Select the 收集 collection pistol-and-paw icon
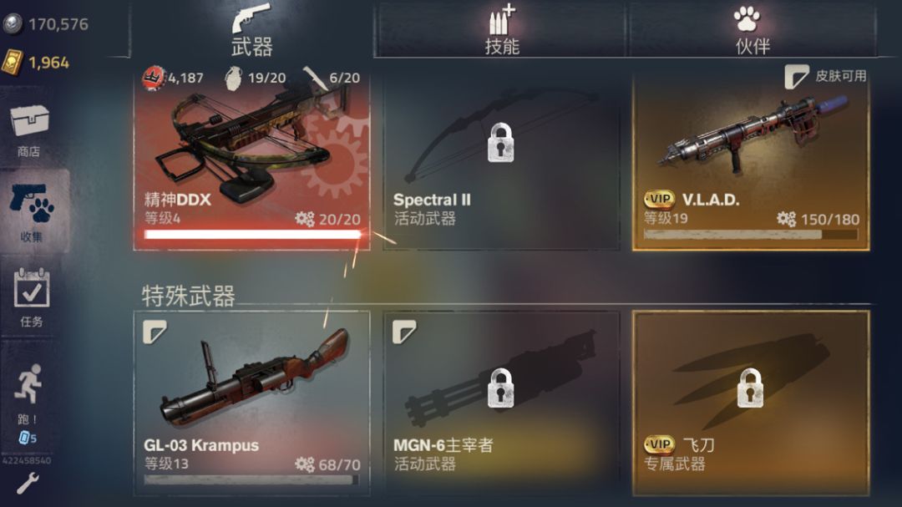The image size is (902, 507). pos(32,203)
